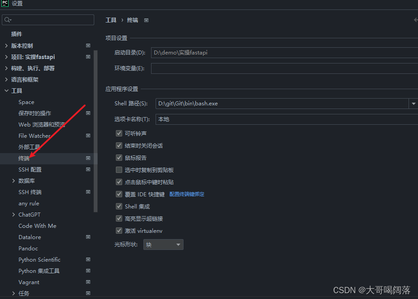Expand the 数据库 tree node
The width and height of the screenshot is (418, 299).
point(14,181)
